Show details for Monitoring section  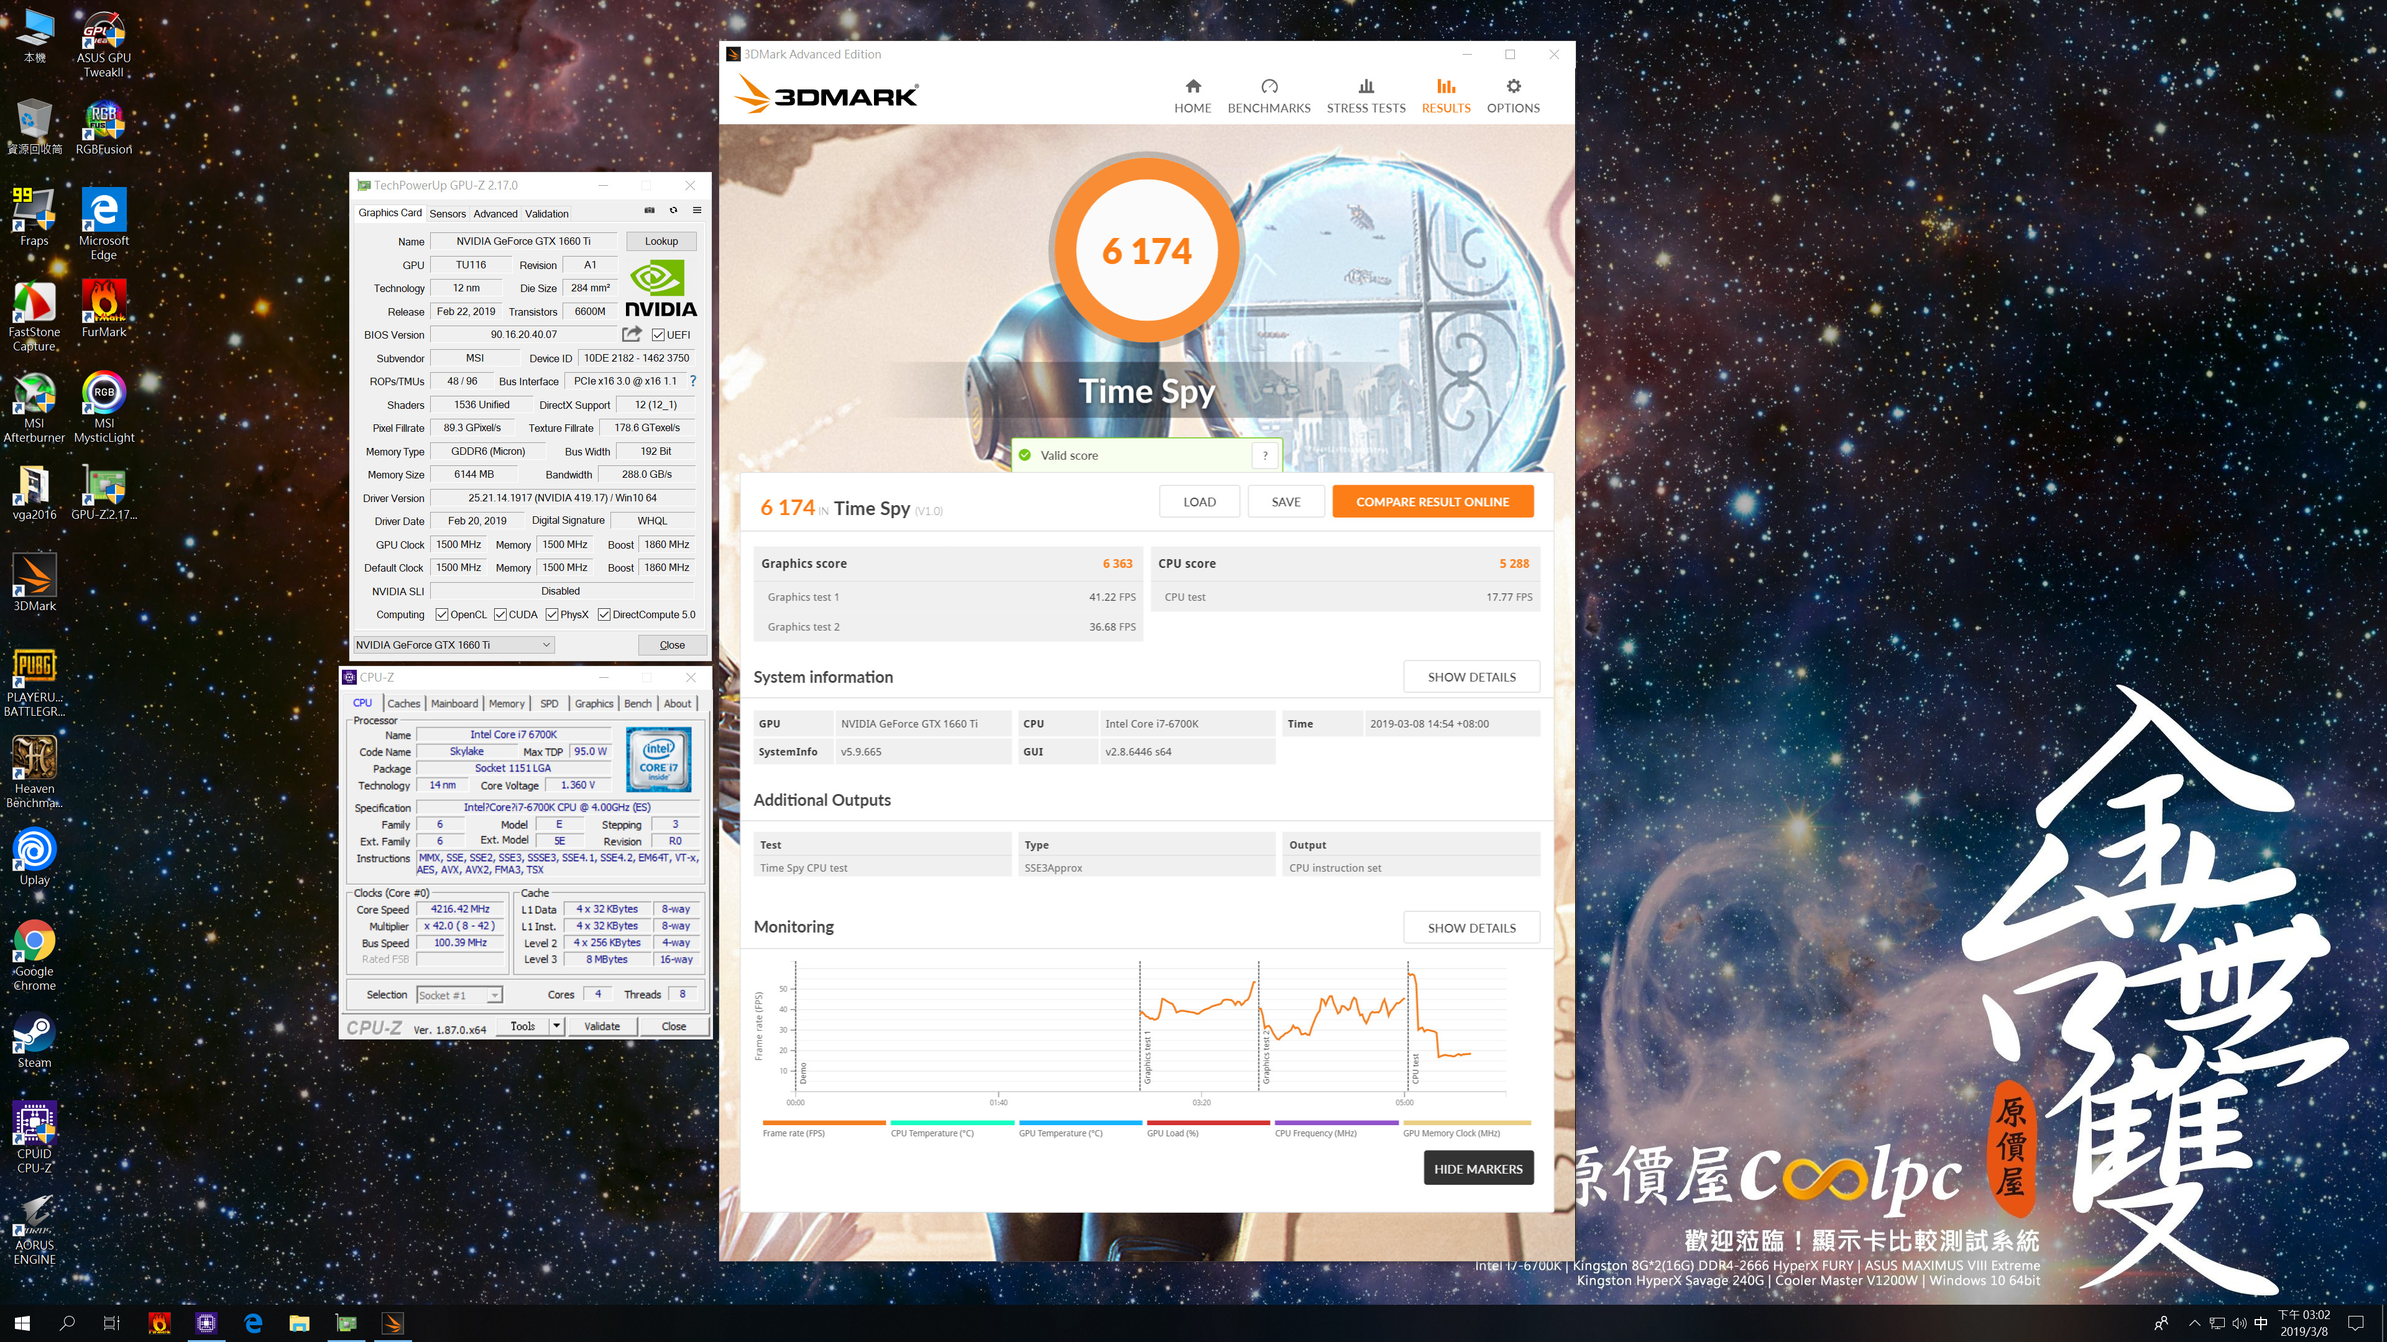coord(1471,927)
